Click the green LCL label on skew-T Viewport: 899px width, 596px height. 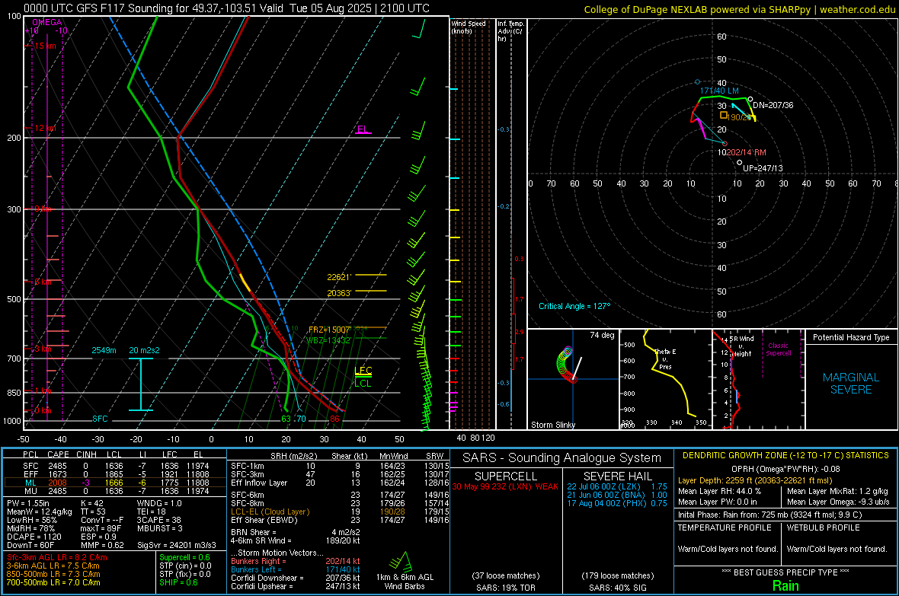(x=363, y=384)
